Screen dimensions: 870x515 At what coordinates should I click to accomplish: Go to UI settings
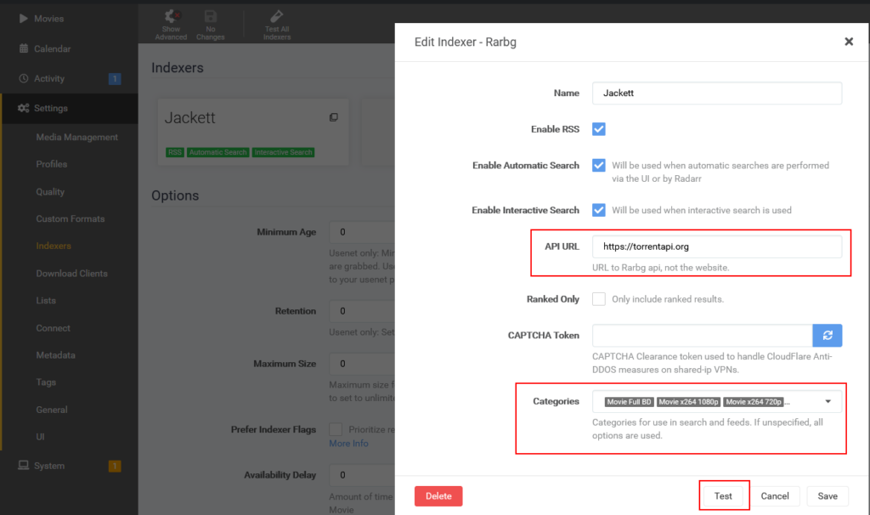point(40,436)
